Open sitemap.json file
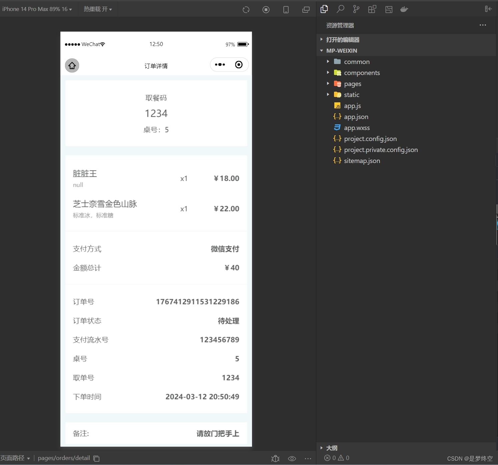This screenshot has height=465, width=498. pos(362,161)
